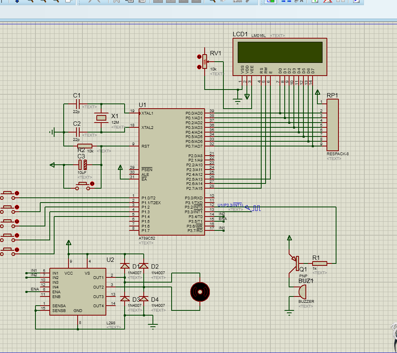Select the AT89C52 microcontroller U1 body
This screenshot has height=353, width=397.
172,172
